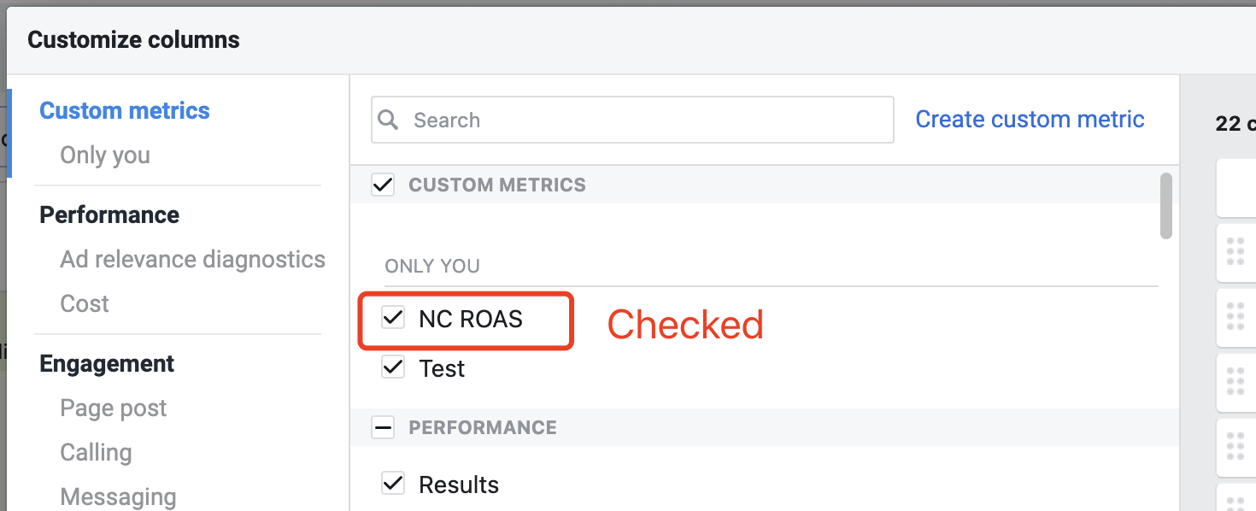Click the vertical scrollbar in the metrics list
1256x511 pixels.
point(1166,206)
